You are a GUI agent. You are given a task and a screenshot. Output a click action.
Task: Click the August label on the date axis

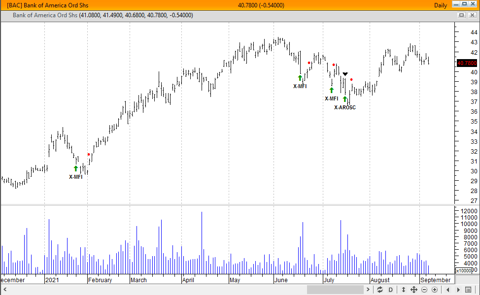[x=380, y=280]
